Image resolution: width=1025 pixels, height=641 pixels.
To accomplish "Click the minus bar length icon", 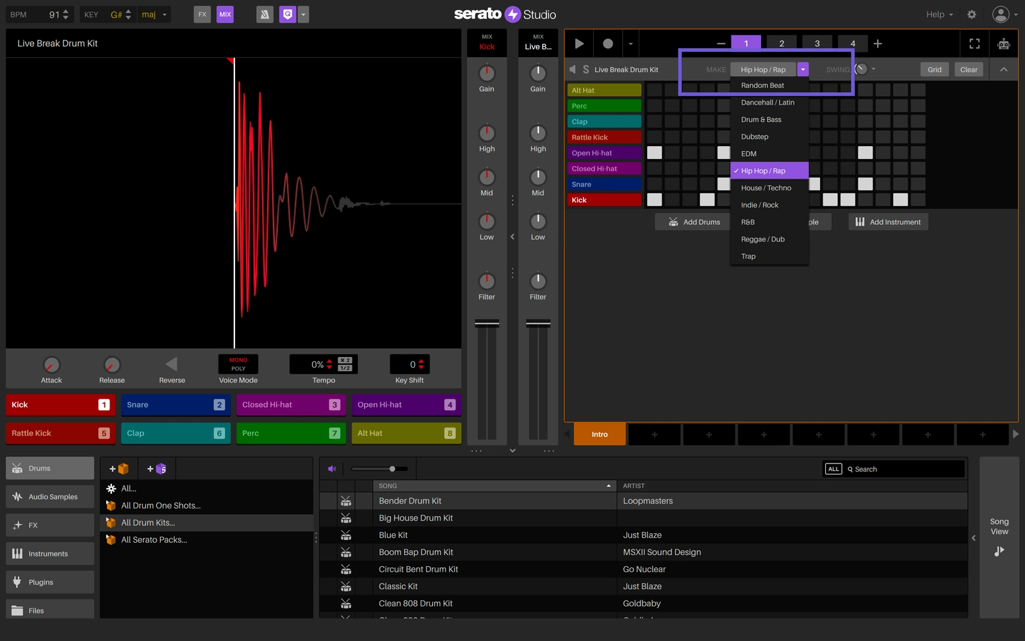I will 721,44.
